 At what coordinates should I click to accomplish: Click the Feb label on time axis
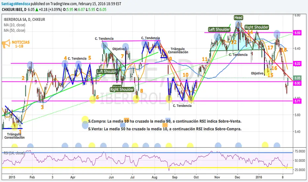pos(32,177)
